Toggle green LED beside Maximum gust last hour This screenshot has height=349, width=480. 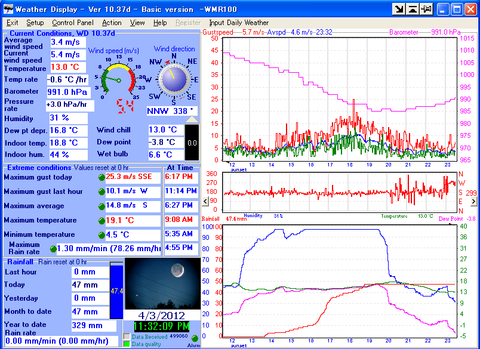[x=101, y=192]
